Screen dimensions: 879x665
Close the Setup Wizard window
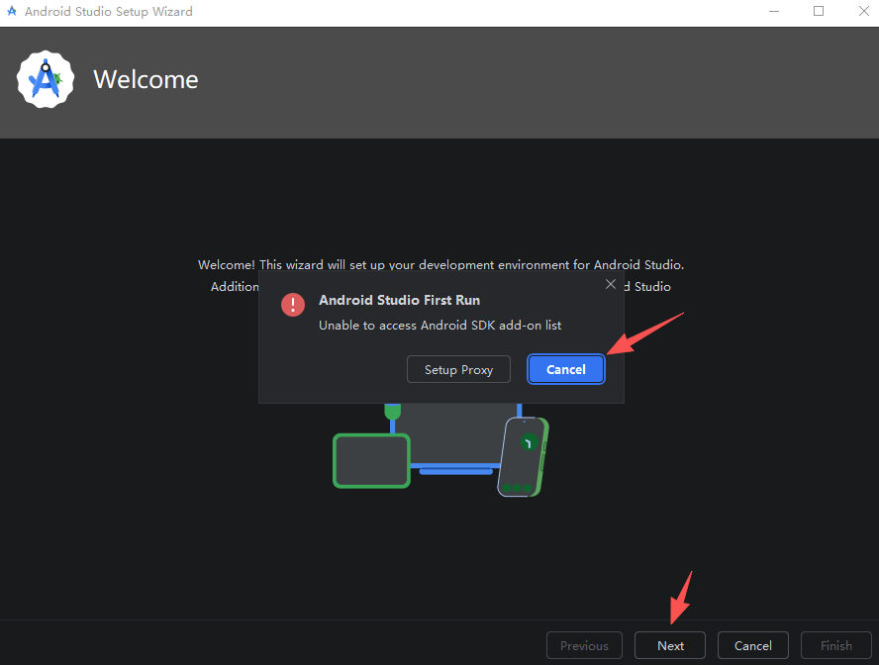864,11
